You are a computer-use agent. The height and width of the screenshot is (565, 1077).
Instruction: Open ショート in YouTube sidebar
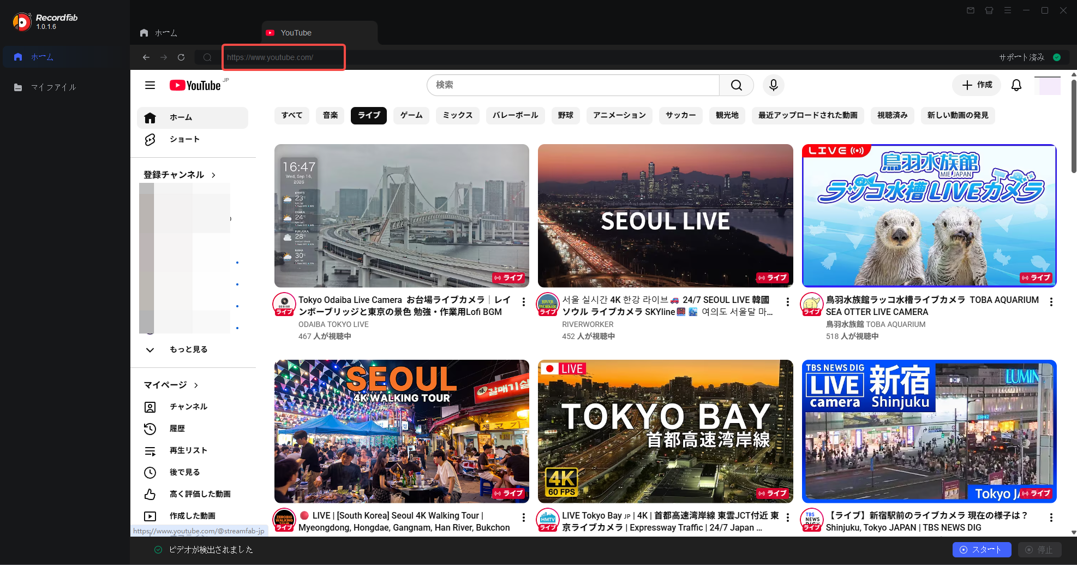[193, 140]
